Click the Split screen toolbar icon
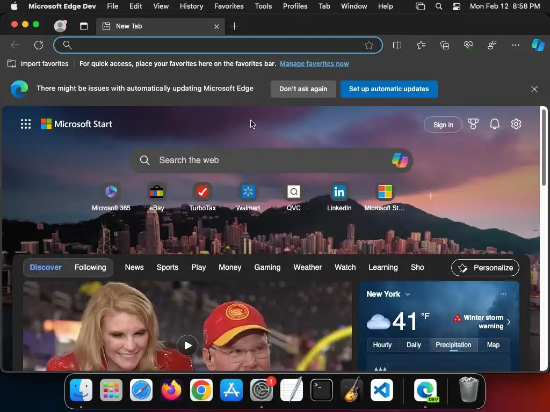This screenshot has width=550, height=412. tap(397, 45)
